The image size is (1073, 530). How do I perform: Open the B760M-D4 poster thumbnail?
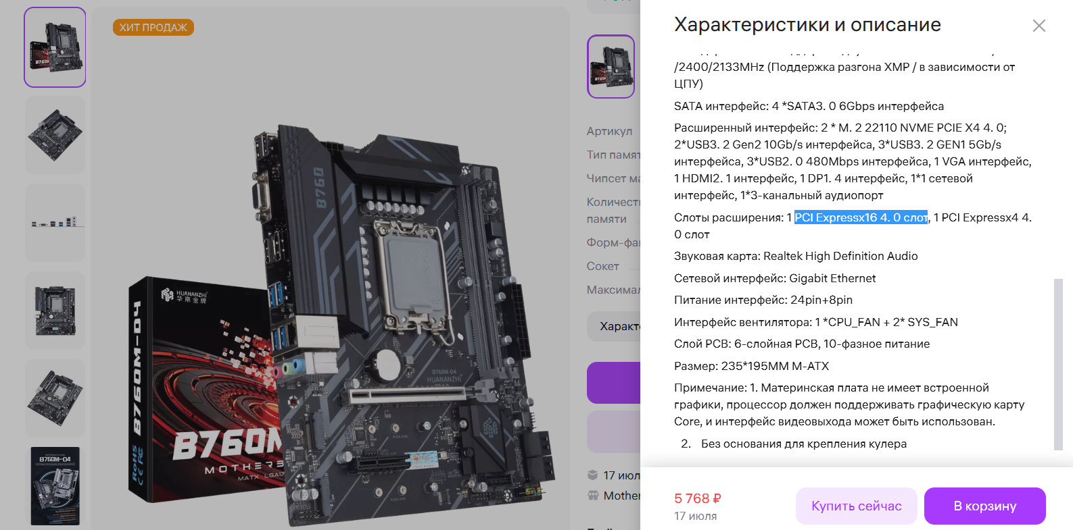pyautogui.click(x=55, y=486)
